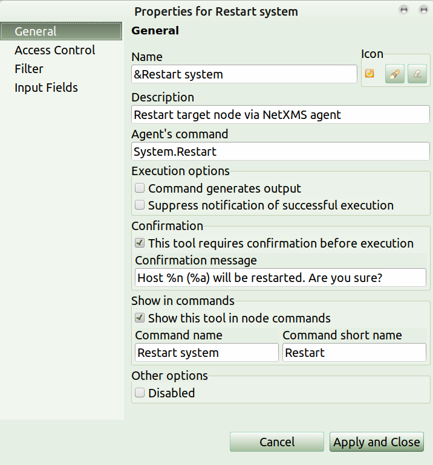Check the Disabled option
The image size is (433, 465).
140,393
